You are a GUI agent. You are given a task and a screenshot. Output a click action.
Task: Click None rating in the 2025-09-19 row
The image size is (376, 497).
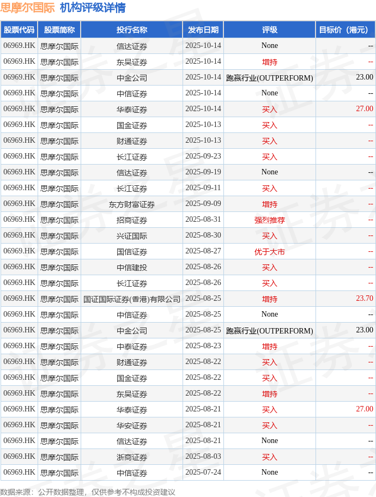pyautogui.click(x=270, y=172)
